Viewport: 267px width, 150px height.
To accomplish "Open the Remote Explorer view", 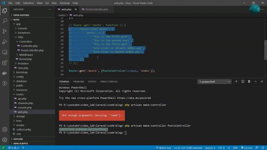I will pyautogui.click(x=5, y=52).
